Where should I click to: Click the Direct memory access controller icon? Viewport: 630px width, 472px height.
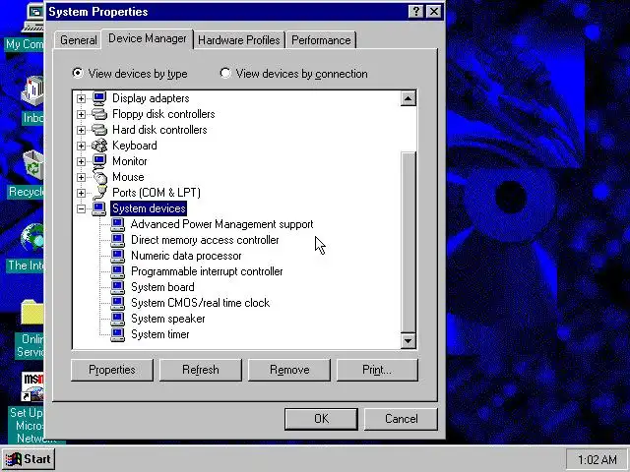pyautogui.click(x=118, y=240)
